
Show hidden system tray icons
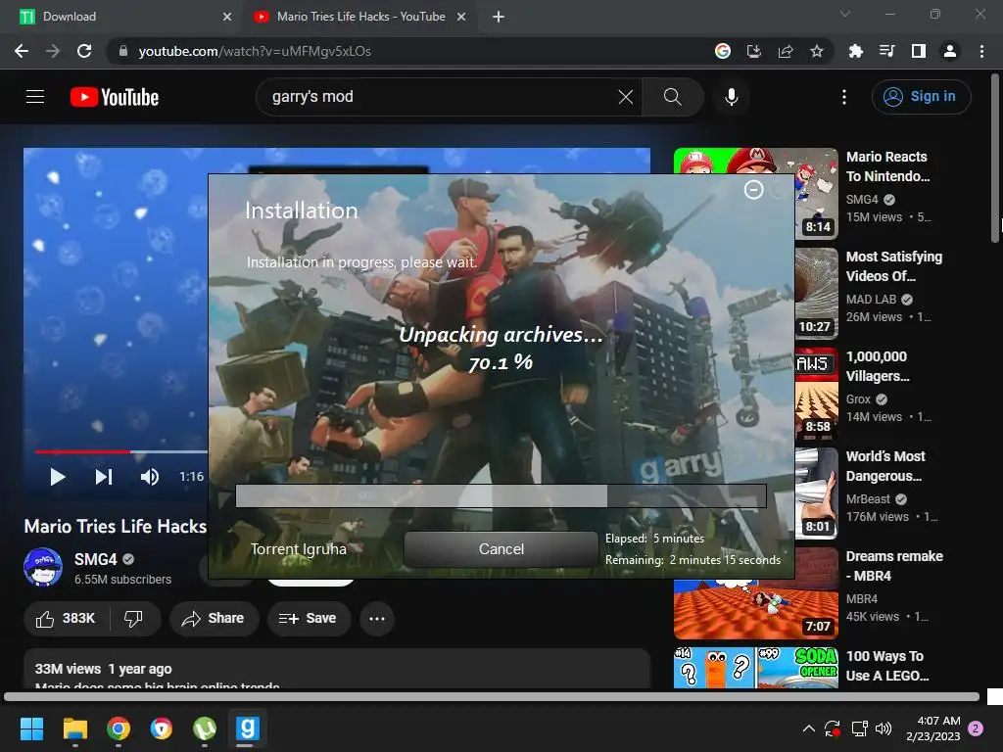pos(808,728)
